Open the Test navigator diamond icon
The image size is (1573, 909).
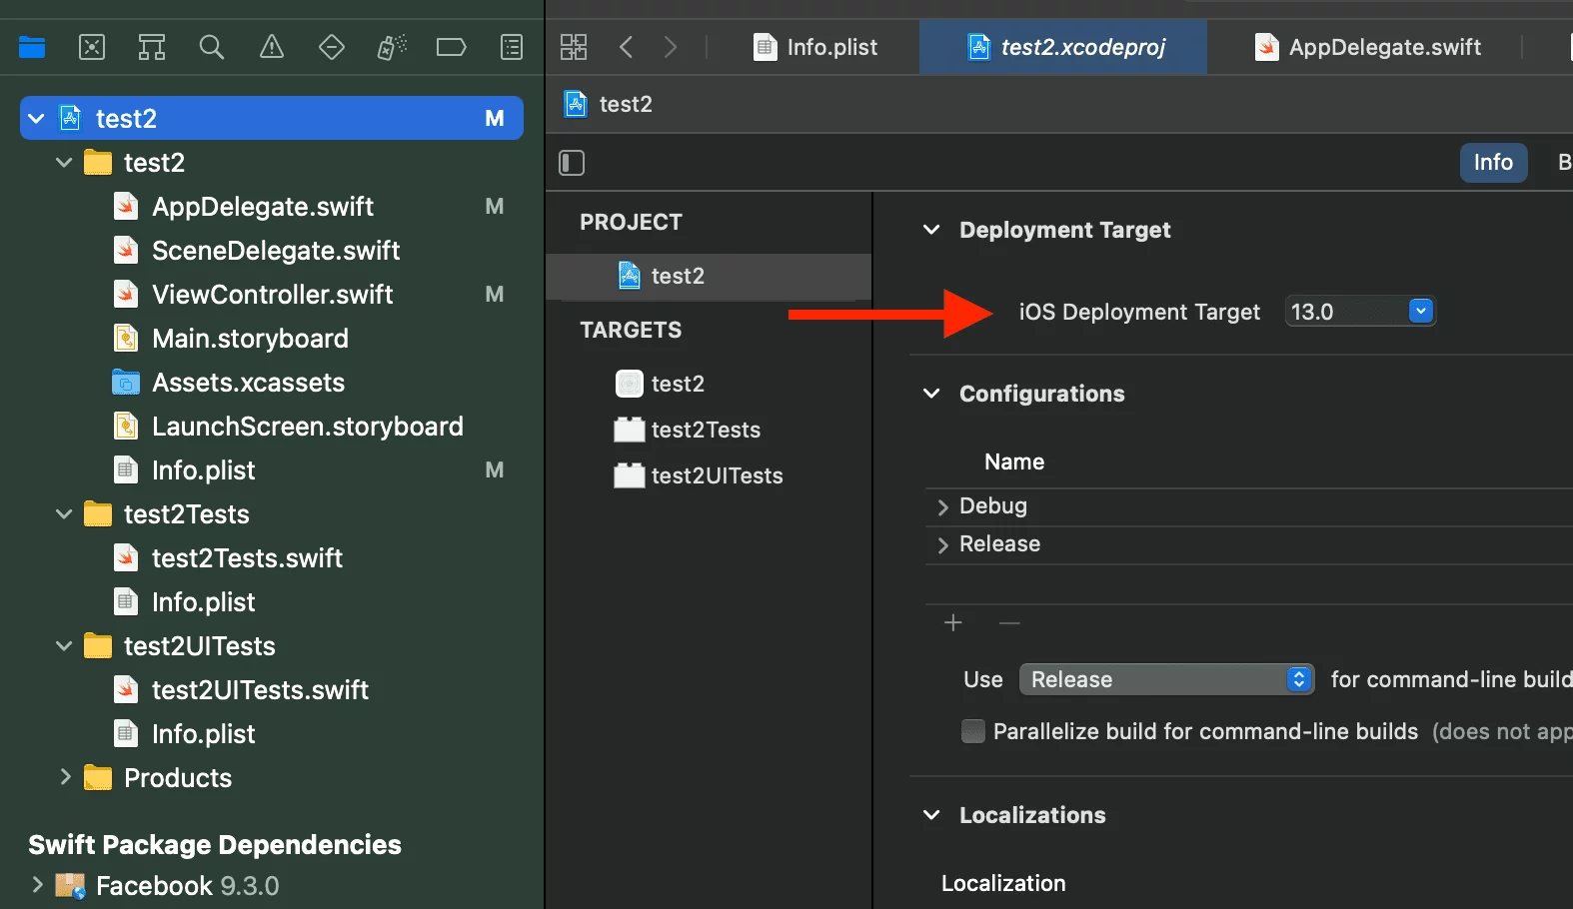(x=332, y=47)
